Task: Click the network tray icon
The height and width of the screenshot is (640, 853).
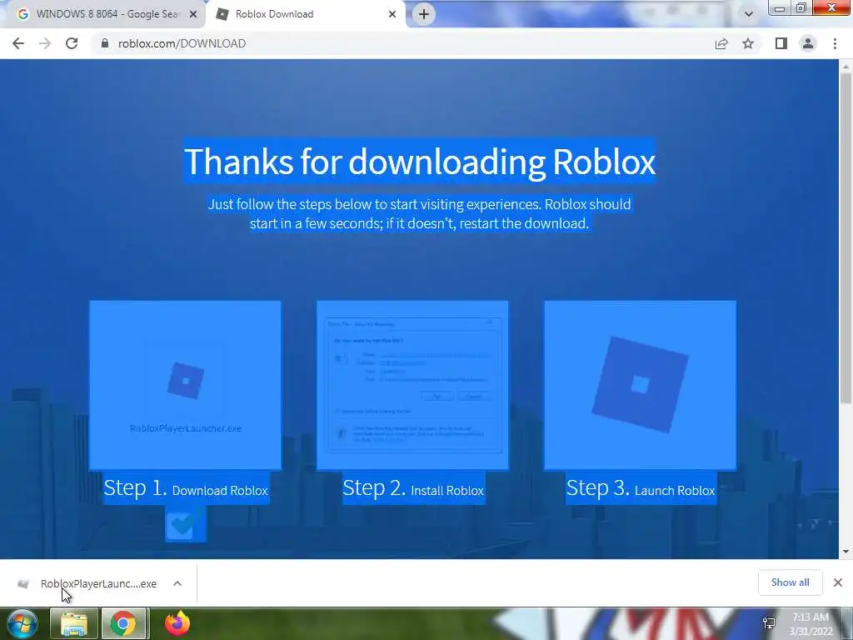Action: [769, 623]
